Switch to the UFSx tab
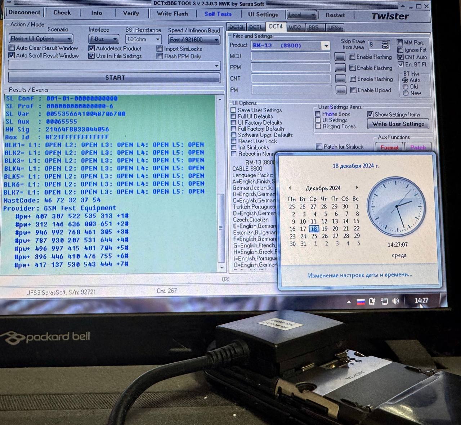The height and width of the screenshot is (425, 461). pyautogui.click(x=335, y=27)
